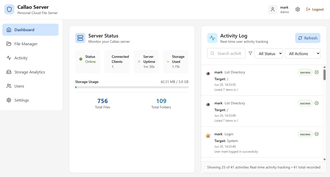Click the user avatar icon for mark
This screenshot has width=330, height=177.
(273, 9)
